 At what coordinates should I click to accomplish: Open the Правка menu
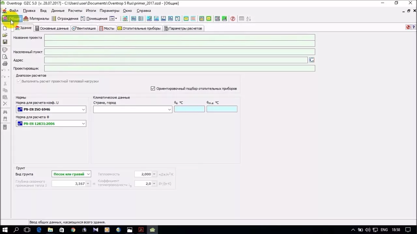[29, 10]
